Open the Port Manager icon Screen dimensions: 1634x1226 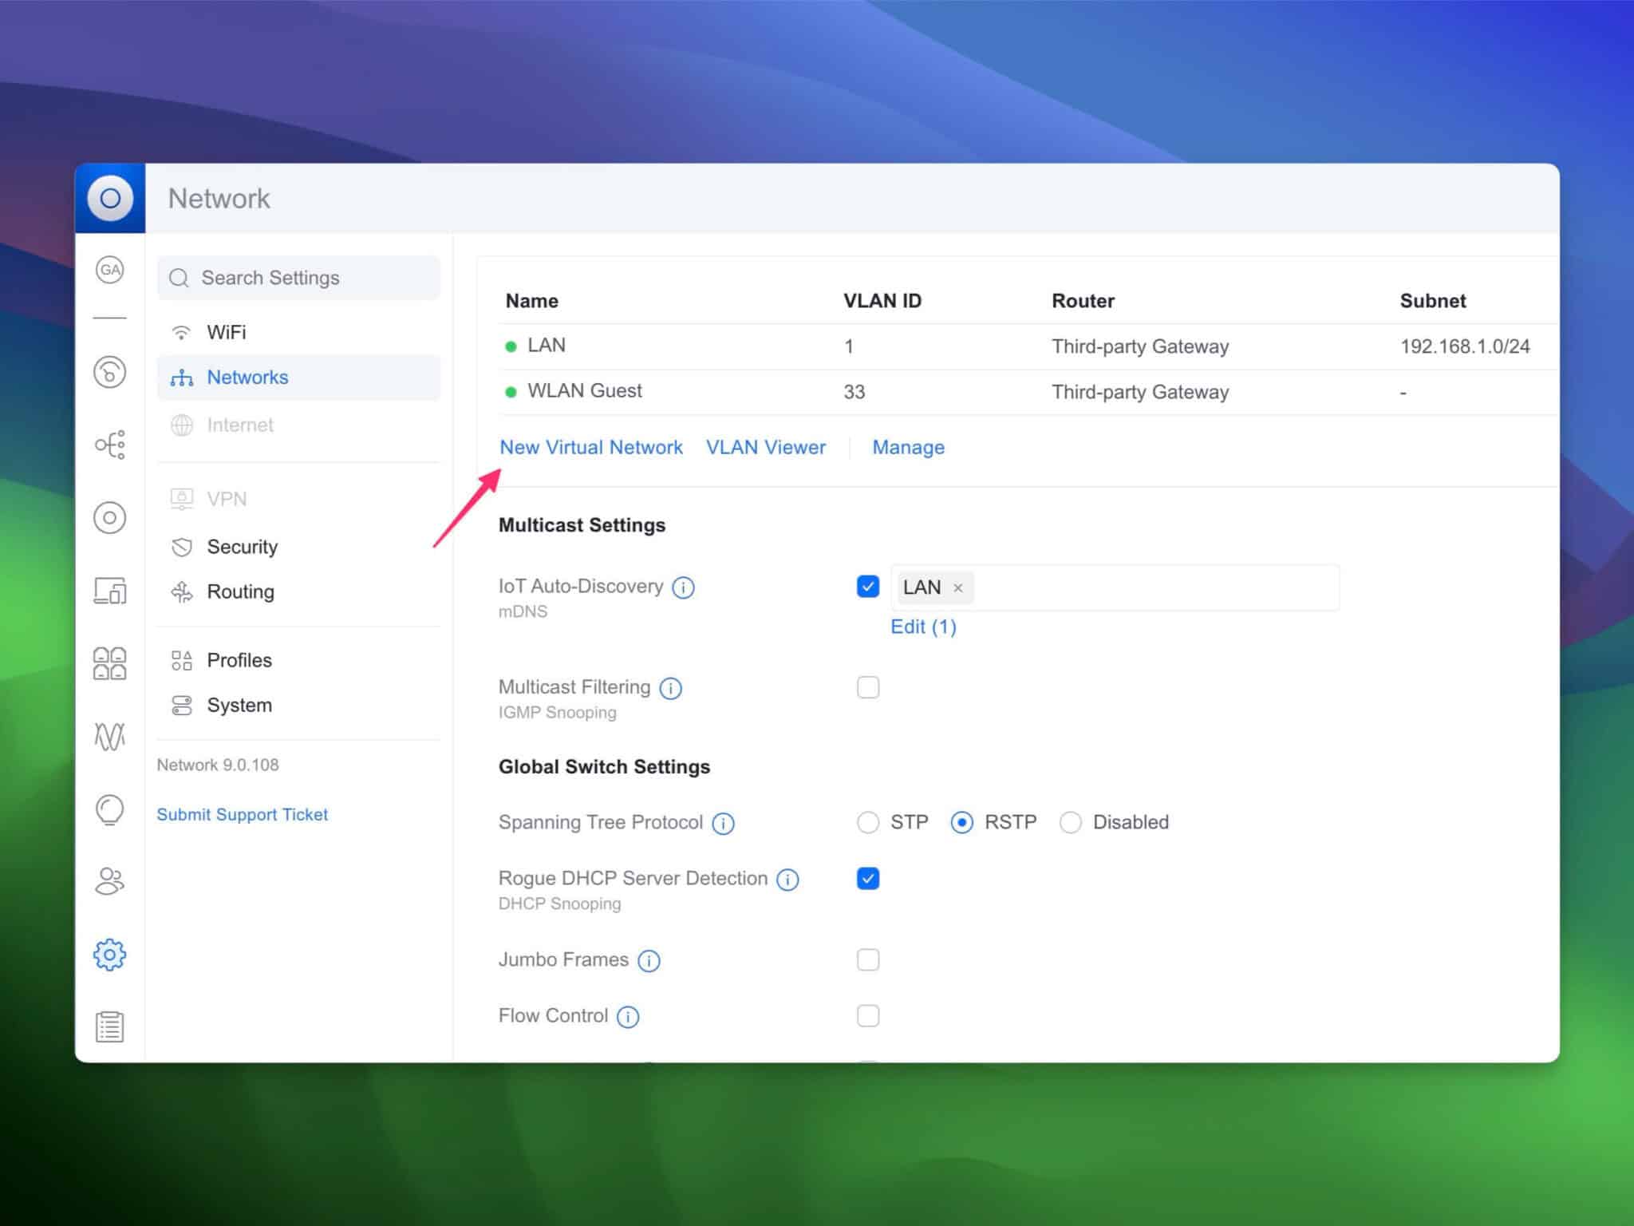[x=110, y=662]
